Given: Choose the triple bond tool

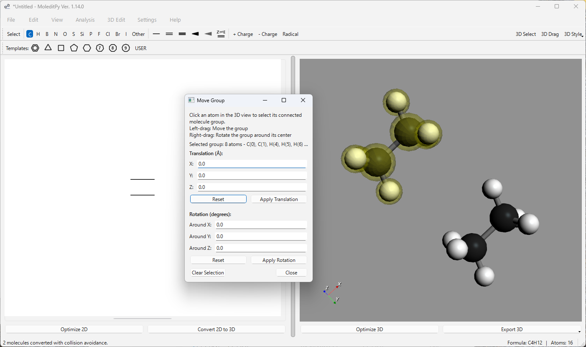Looking at the screenshot, I should 182,34.
